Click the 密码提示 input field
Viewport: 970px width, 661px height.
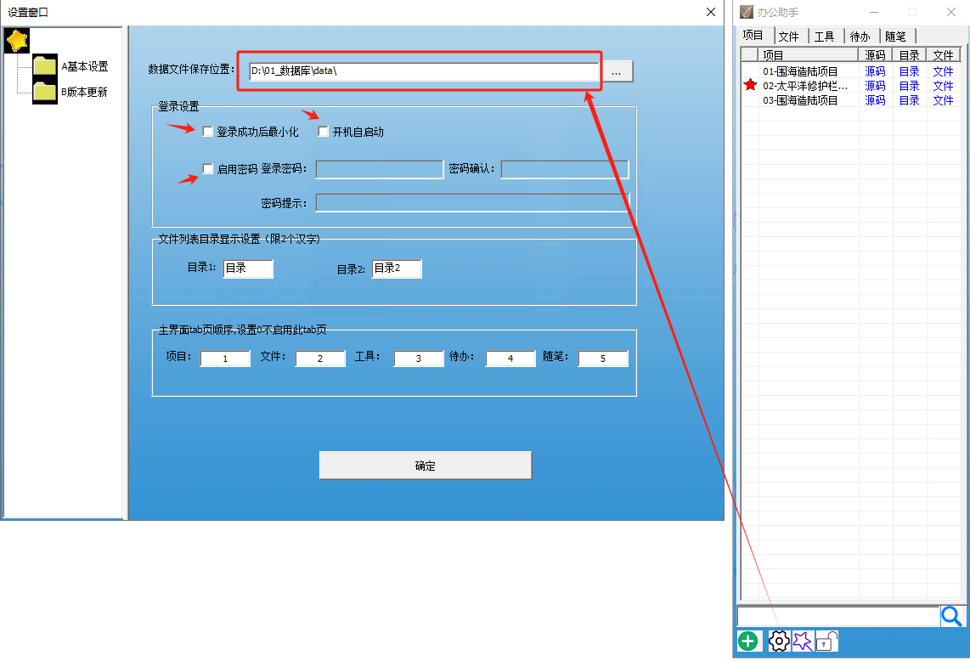pos(472,203)
